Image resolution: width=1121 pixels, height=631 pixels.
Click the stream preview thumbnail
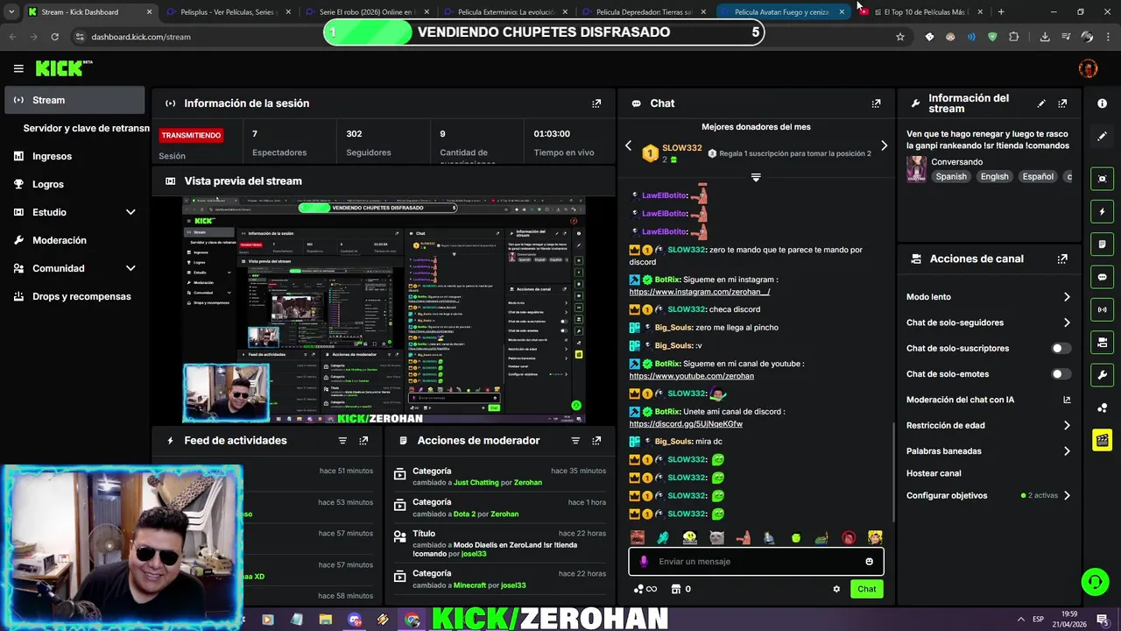[x=384, y=310]
